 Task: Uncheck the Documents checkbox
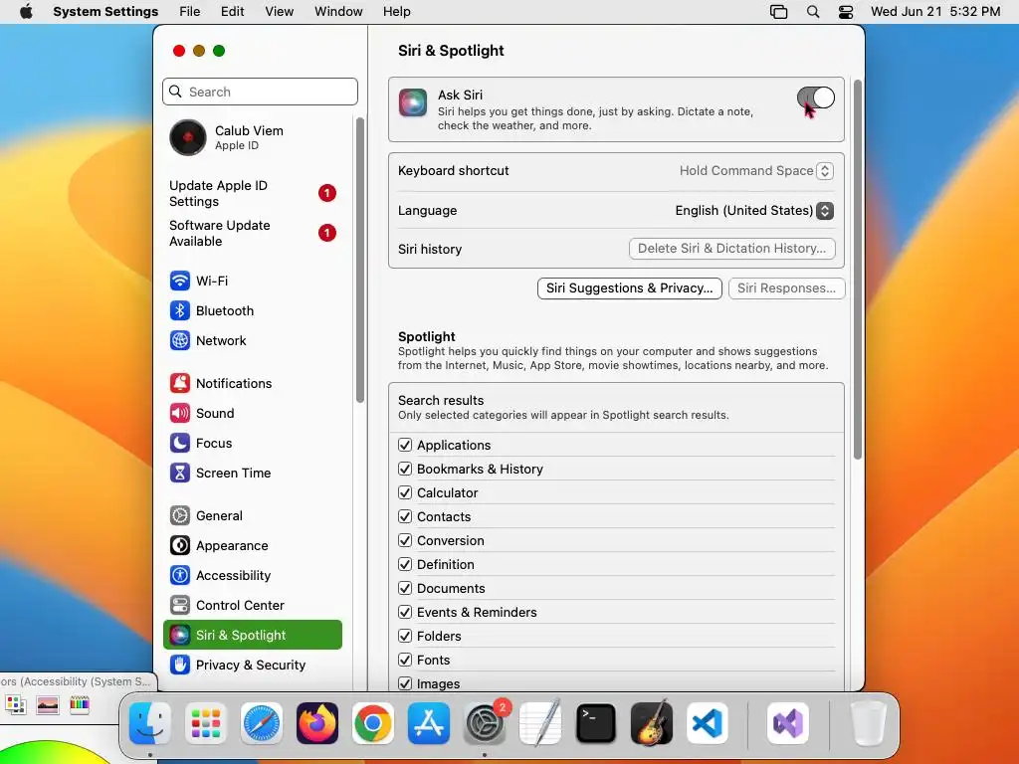(405, 588)
